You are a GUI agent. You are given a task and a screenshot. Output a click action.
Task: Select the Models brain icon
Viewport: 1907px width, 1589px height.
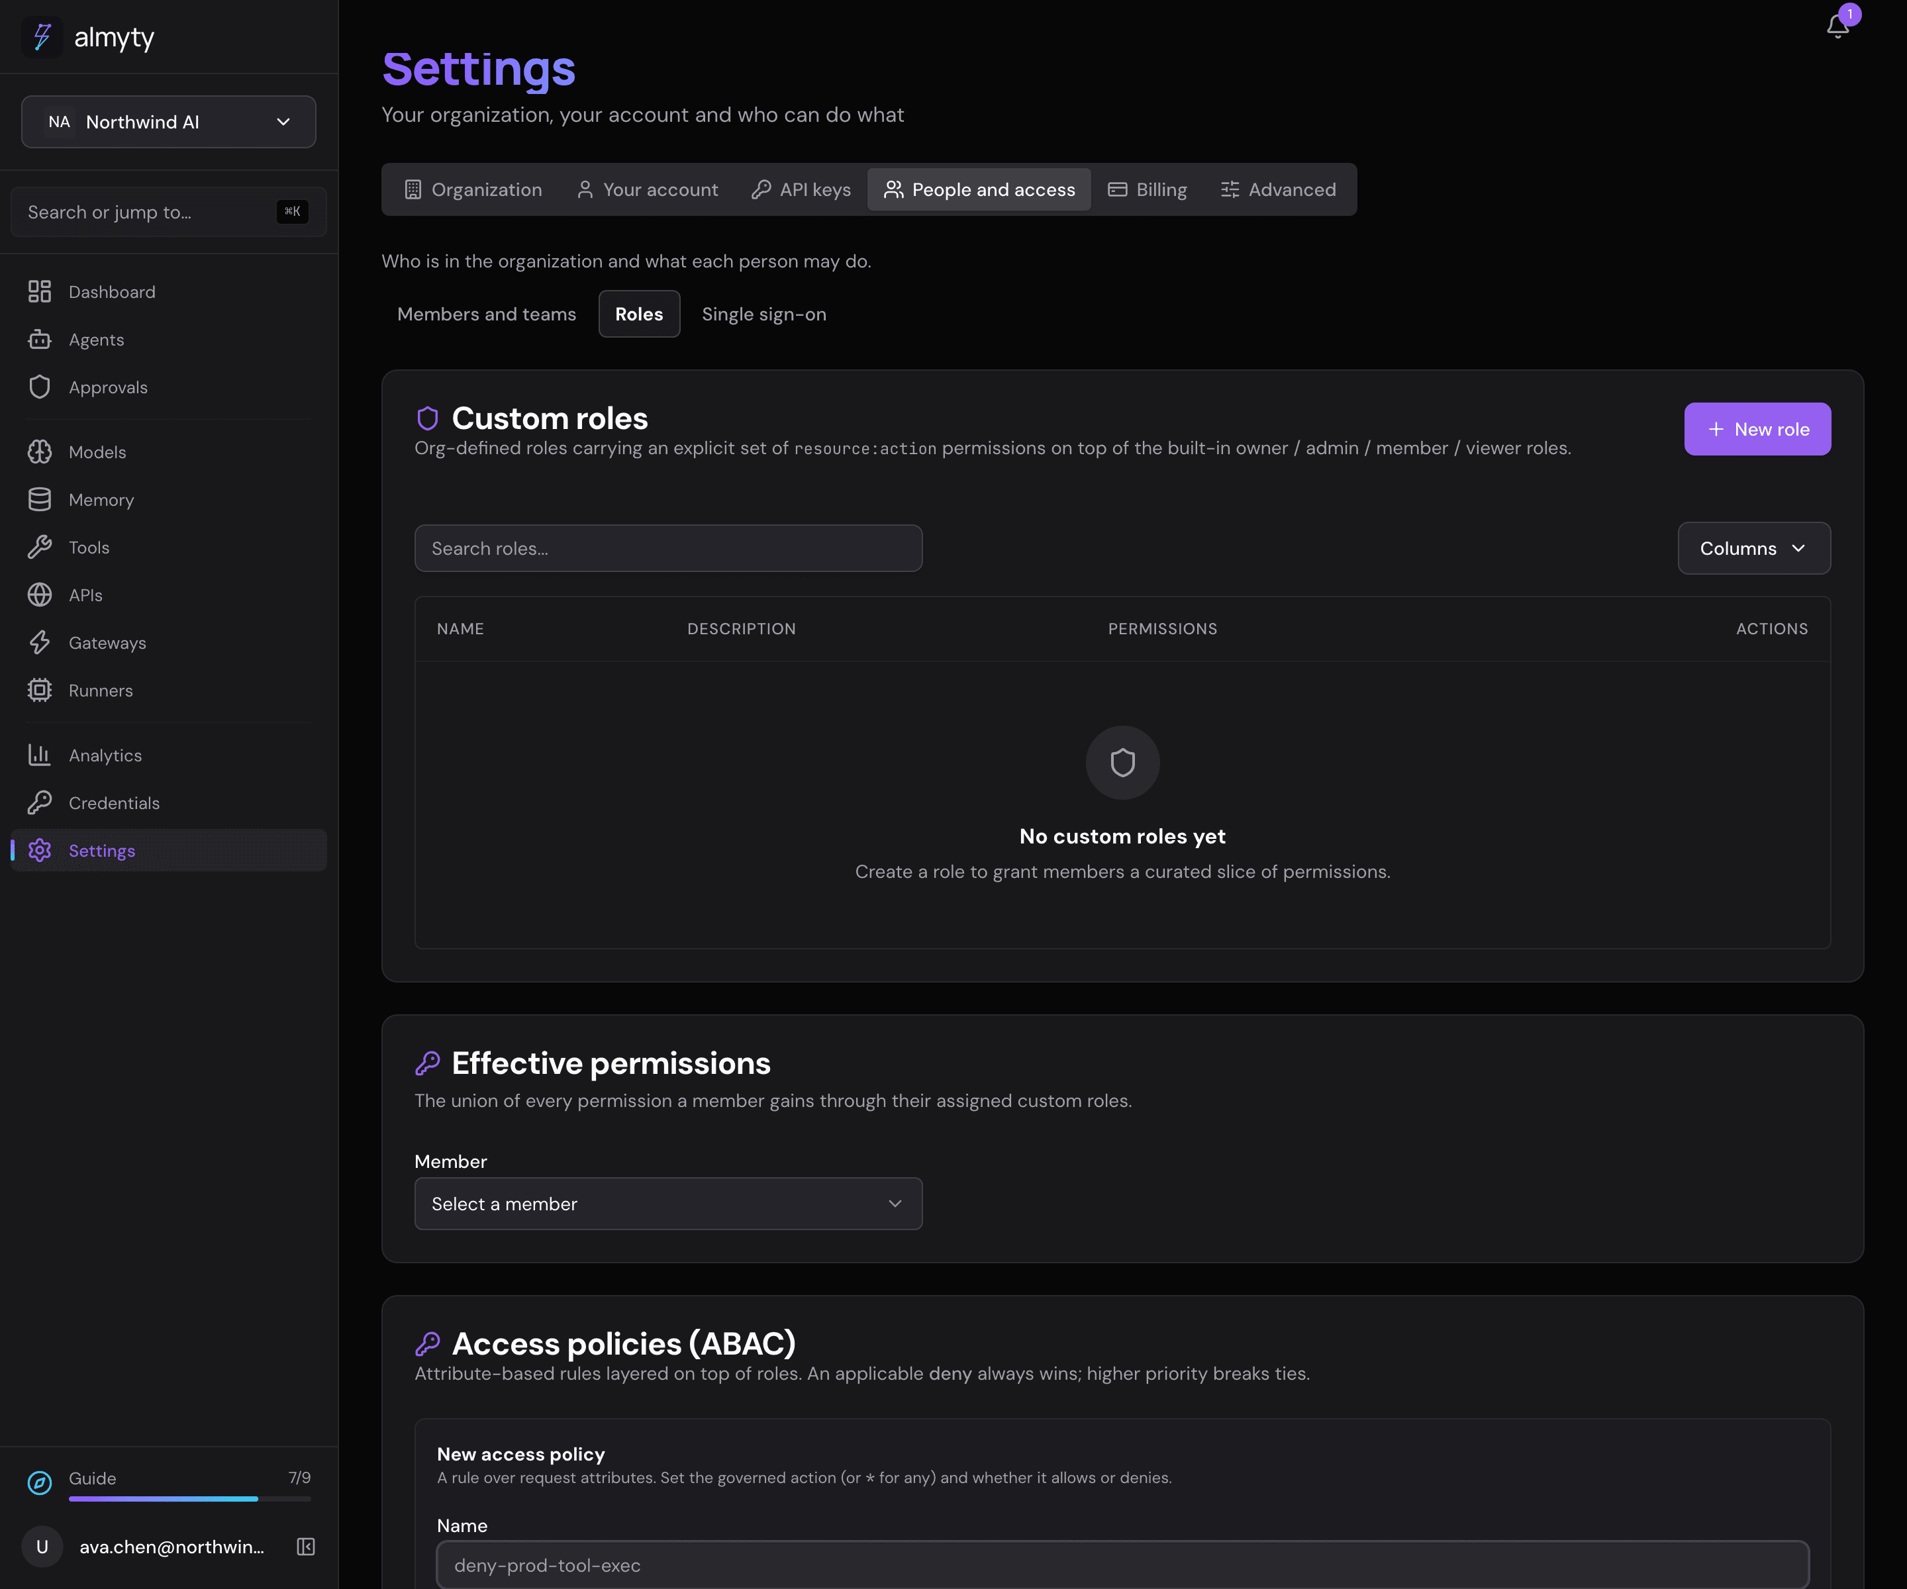pos(40,452)
